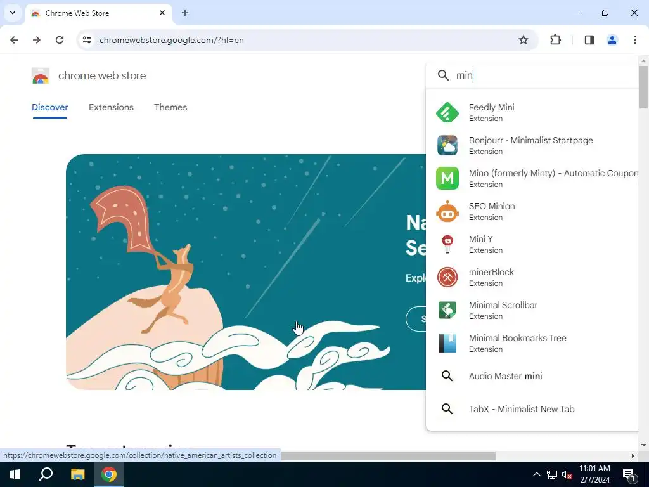Show hidden system tray icons
Image resolution: width=649 pixels, height=487 pixels.
pyautogui.click(x=536, y=474)
